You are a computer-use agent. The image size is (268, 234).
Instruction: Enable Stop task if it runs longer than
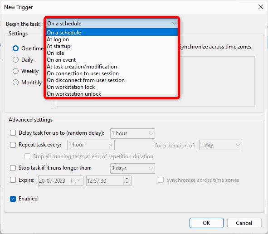[x=13, y=168]
